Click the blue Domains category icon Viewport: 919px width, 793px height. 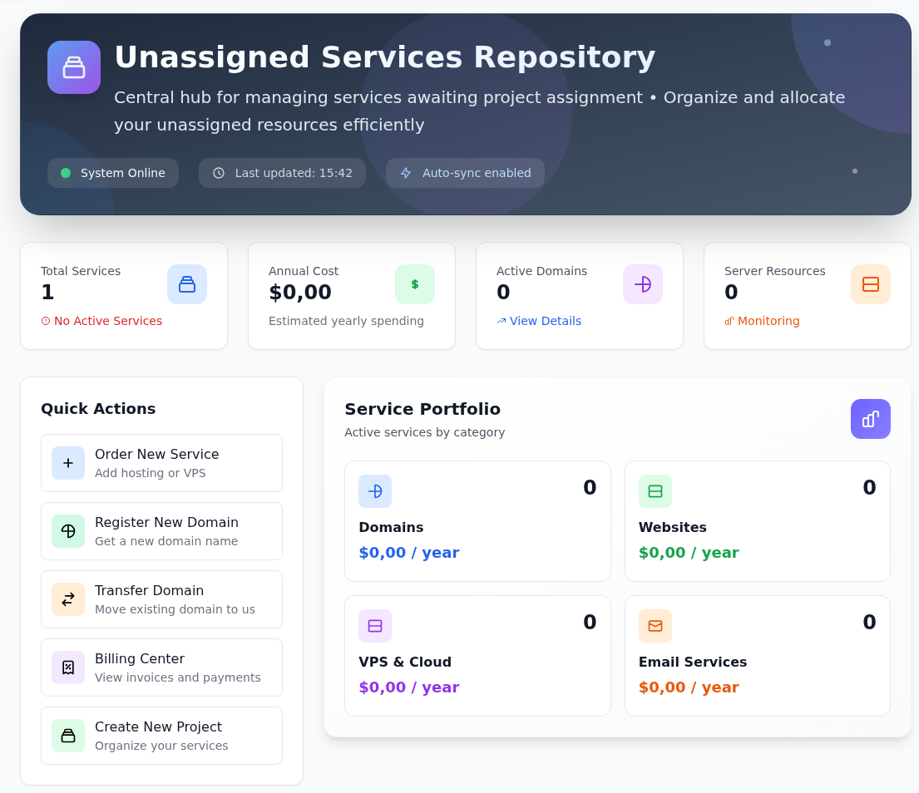pyautogui.click(x=375, y=491)
